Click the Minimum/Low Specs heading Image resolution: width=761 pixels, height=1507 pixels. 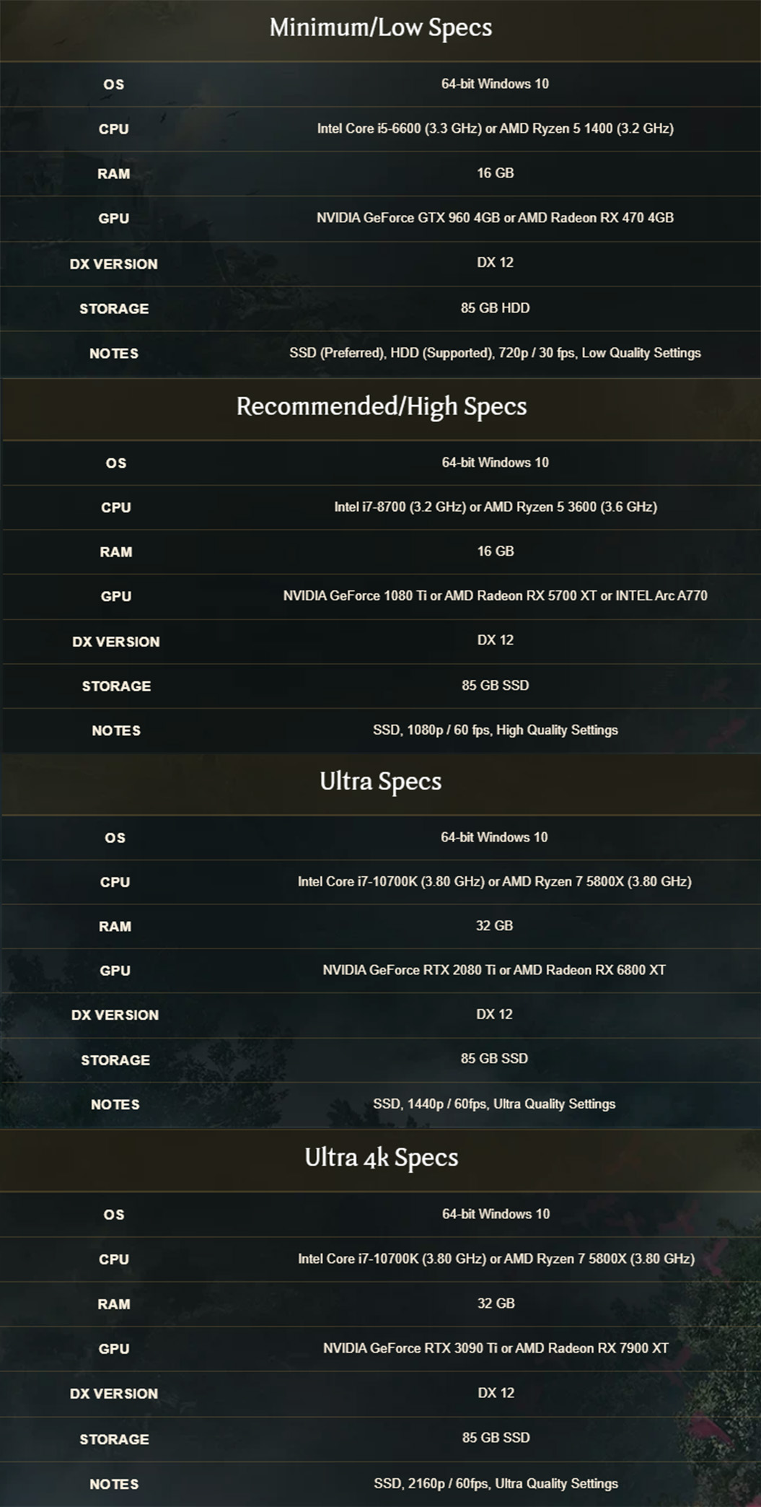point(380,28)
